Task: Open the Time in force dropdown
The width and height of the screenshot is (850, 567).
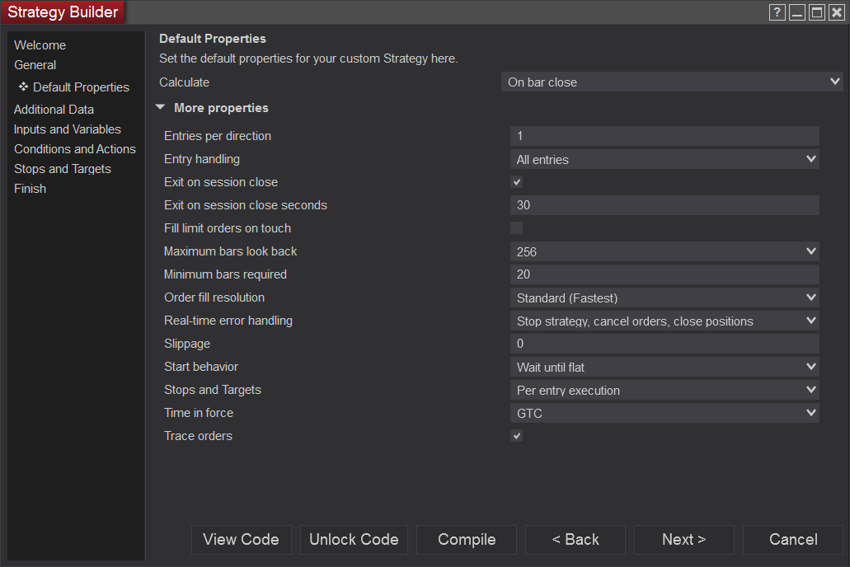Action: point(665,414)
